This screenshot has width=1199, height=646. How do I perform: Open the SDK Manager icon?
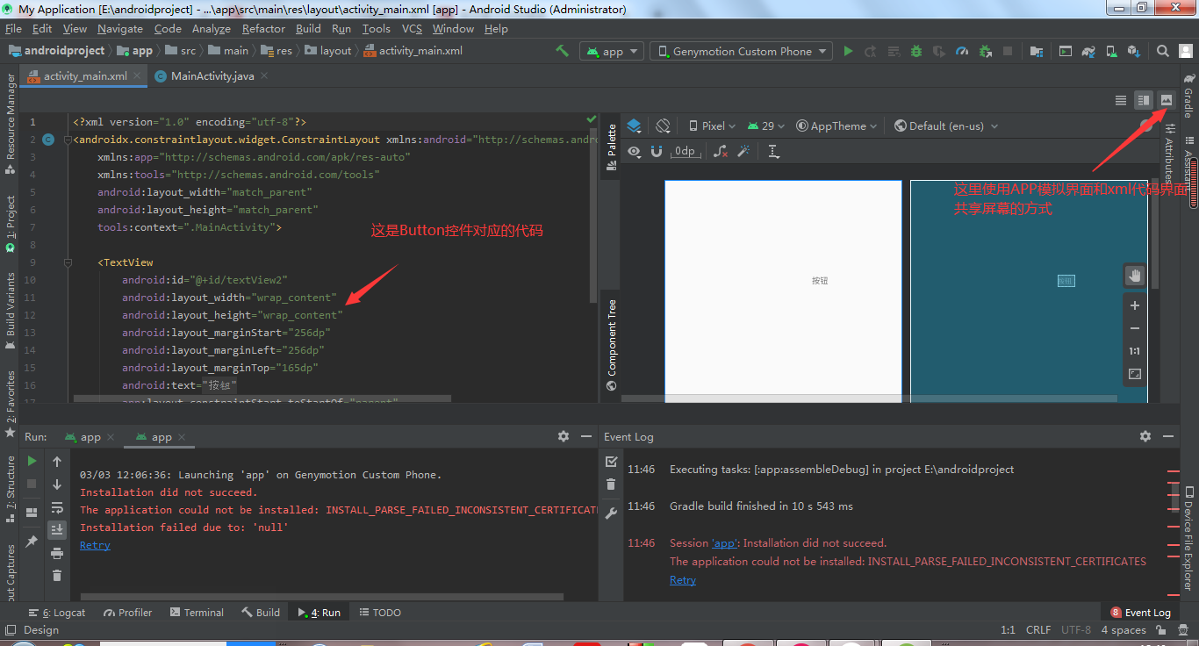(1132, 50)
